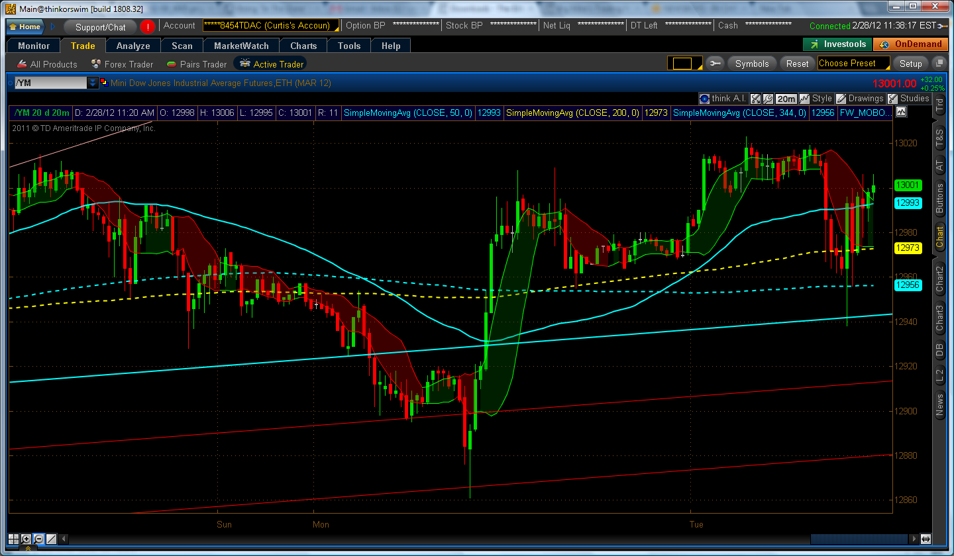Image resolution: width=954 pixels, height=556 pixels.
Task: Open the Studies menu
Action: 909,98
